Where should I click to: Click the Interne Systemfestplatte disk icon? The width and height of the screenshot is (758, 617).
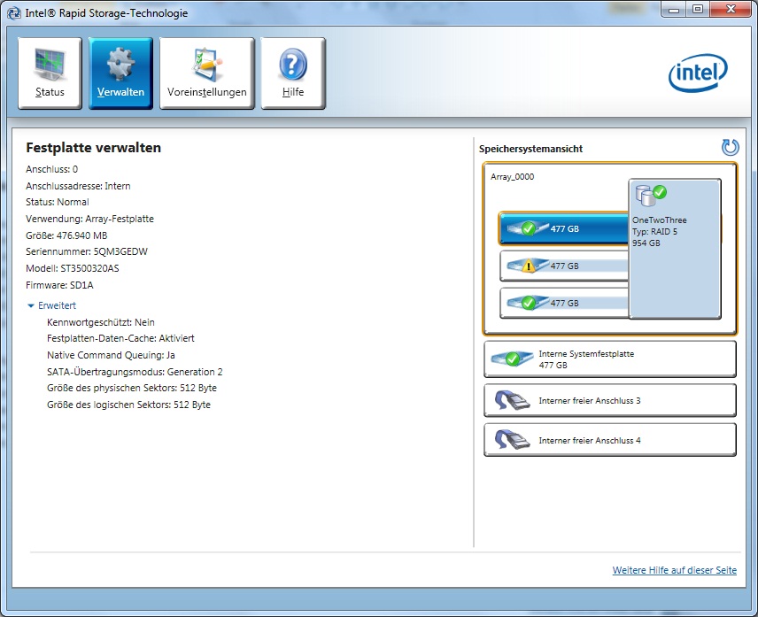(x=512, y=359)
